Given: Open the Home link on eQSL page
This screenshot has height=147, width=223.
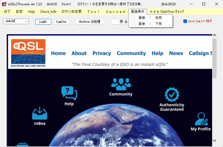Looking at the screenshot, I should click(58, 53).
